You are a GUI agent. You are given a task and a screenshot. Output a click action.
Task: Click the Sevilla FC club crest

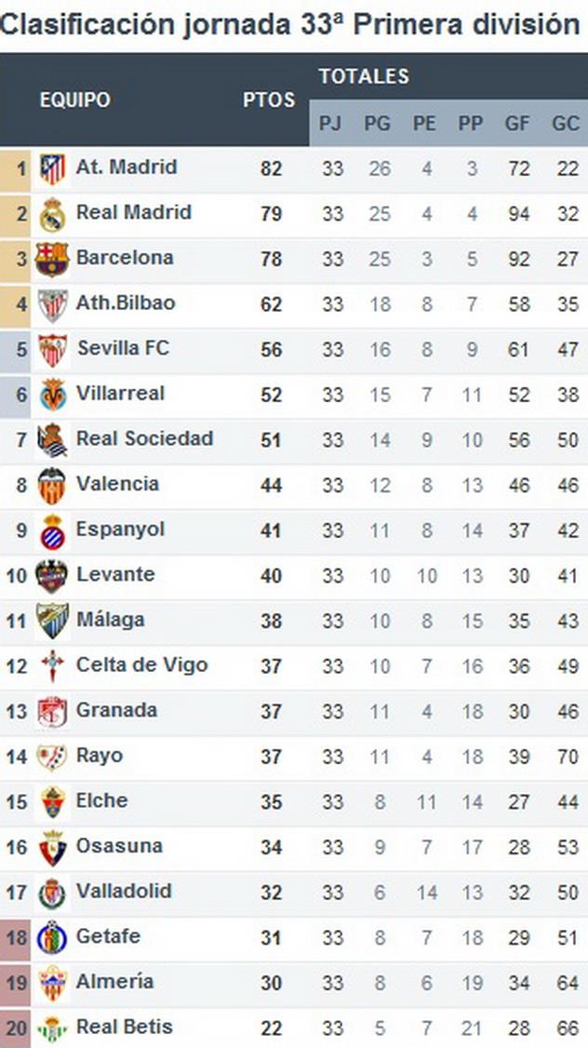pos(52,350)
